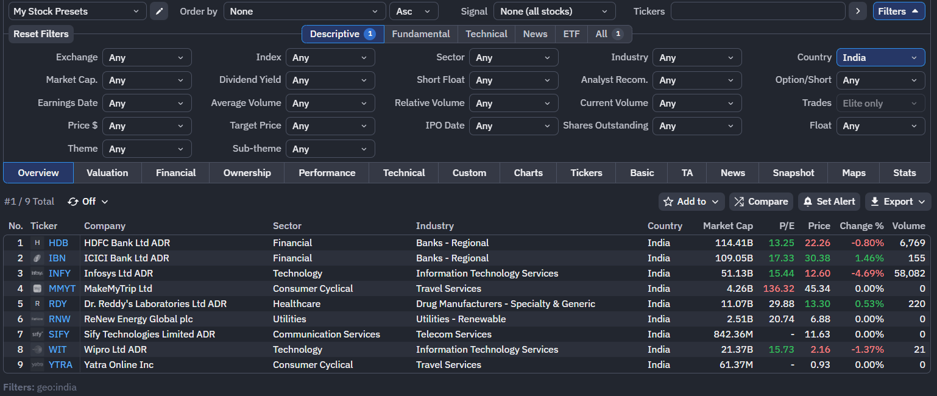Click the Wipro logo icon
The image size is (937, 396).
click(x=37, y=350)
